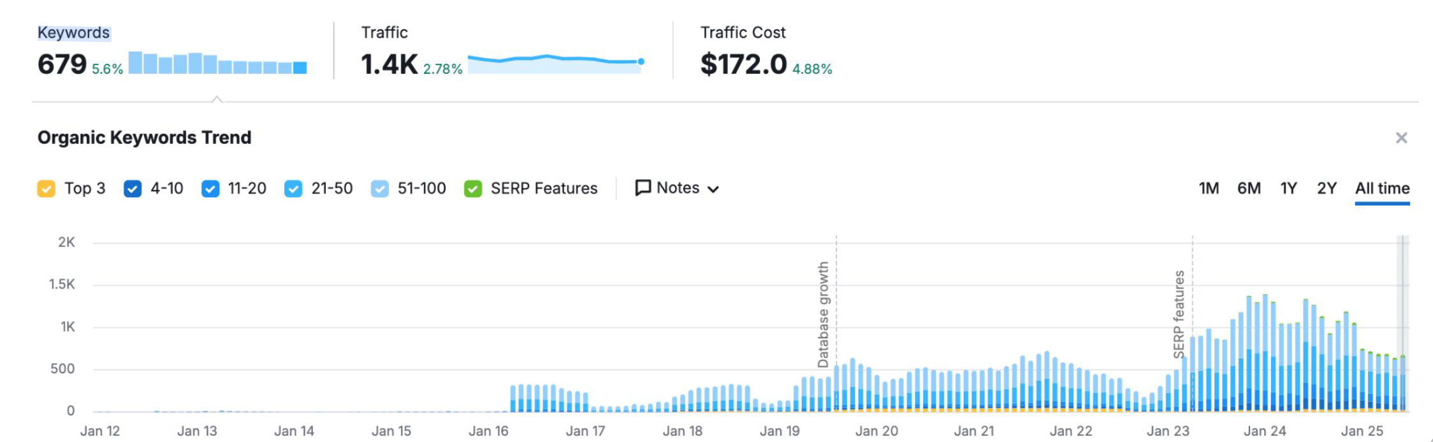Image resolution: width=1433 pixels, height=442 pixels.
Task: Toggle the 4-10 positions checkbox
Action: (133, 189)
